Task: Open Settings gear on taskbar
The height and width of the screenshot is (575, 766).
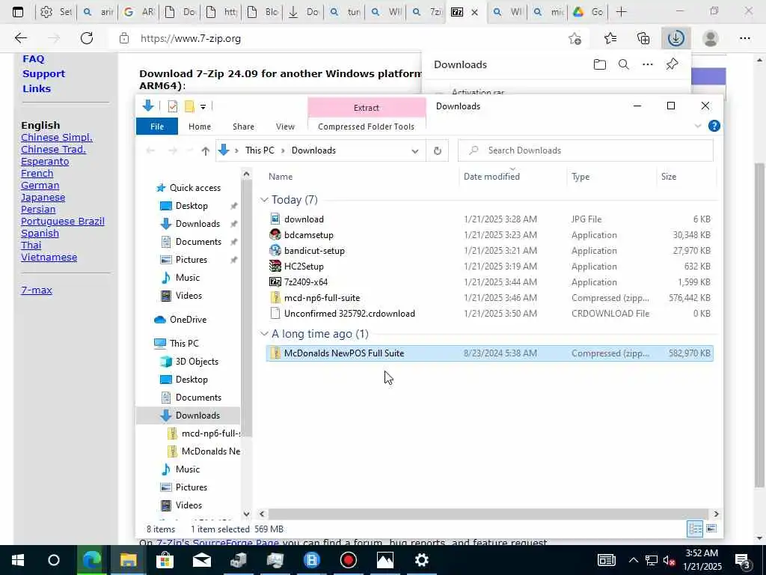Action: 422,560
